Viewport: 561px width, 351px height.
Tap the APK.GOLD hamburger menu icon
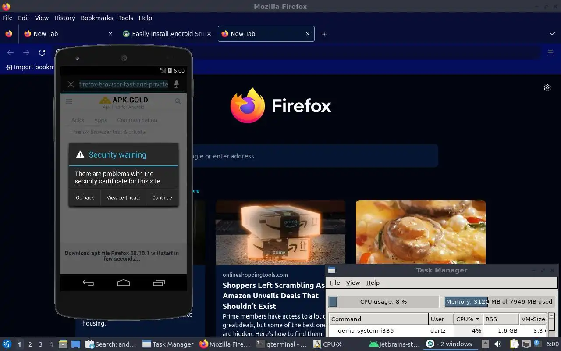pyautogui.click(x=69, y=101)
